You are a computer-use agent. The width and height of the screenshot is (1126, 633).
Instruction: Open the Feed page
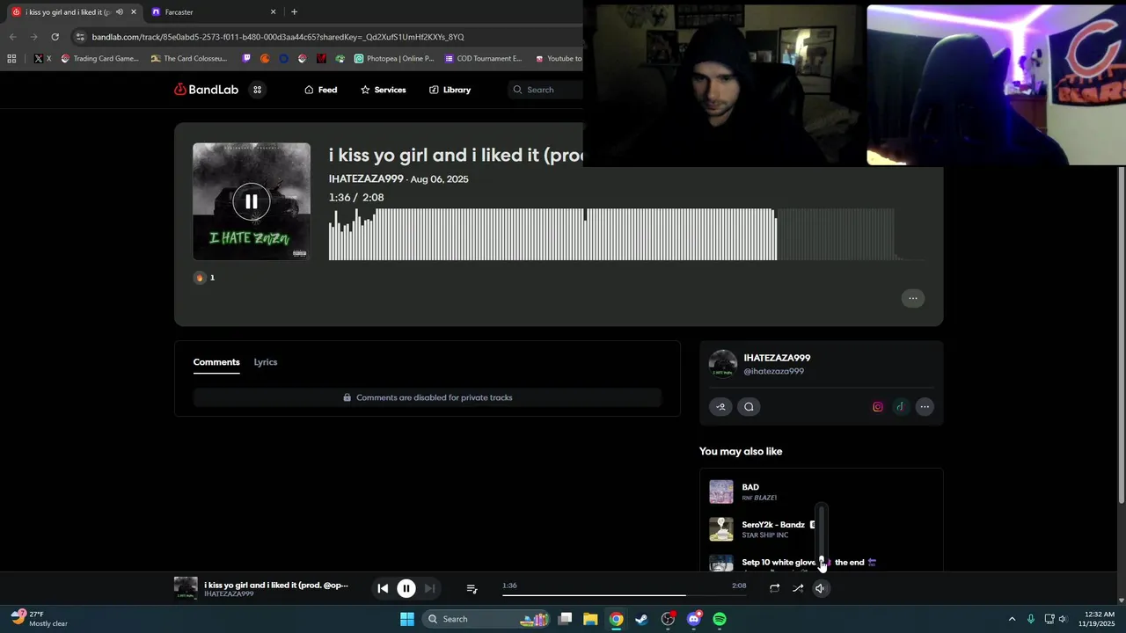point(321,90)
